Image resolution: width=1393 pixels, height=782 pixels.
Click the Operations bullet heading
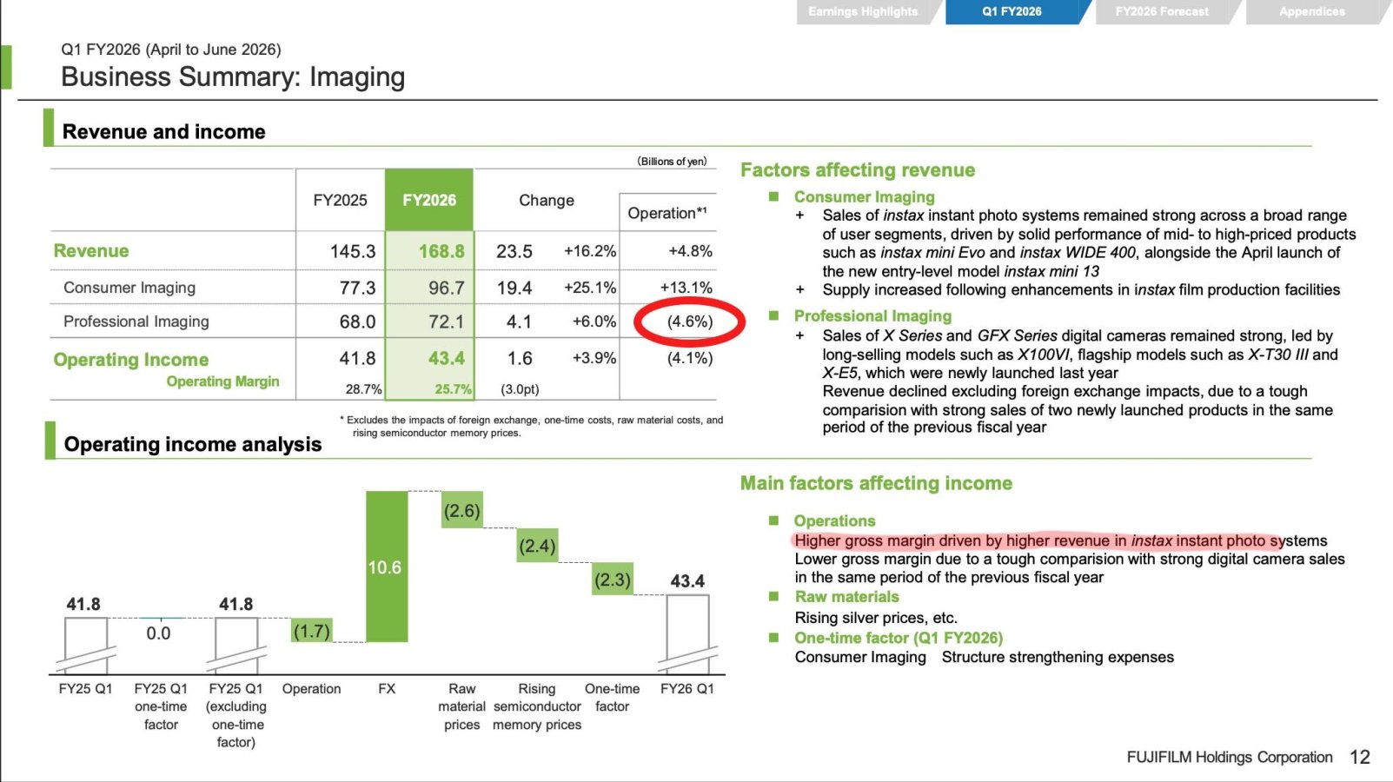click(x=834, y=521)
